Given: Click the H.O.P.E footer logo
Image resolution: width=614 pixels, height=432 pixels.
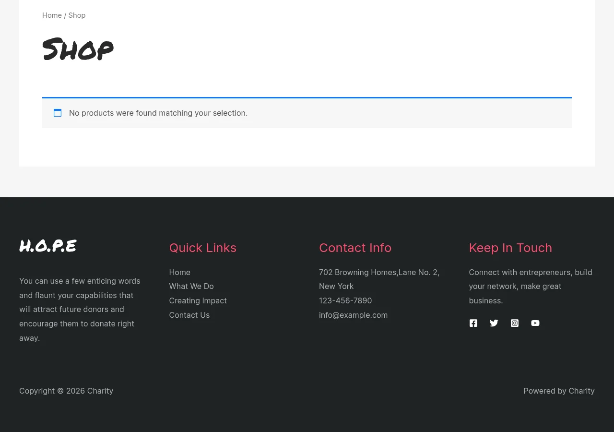Looking at the screenshot, I should point(48,246).
